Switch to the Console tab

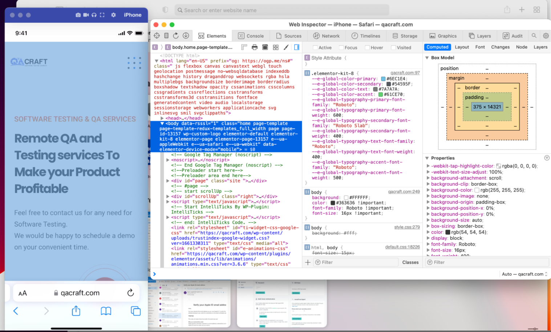point(251,36)
